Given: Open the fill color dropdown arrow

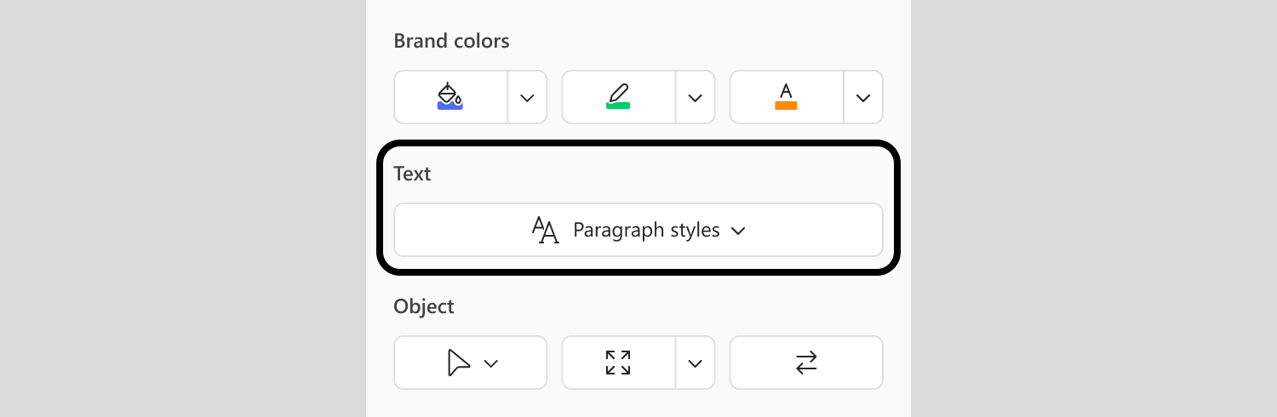Looking at the screenshot, I should [x=527, y=97].
